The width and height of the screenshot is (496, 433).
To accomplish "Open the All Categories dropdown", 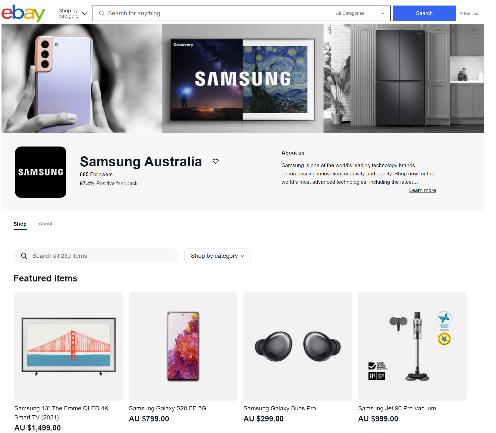I will pos(360,13).
